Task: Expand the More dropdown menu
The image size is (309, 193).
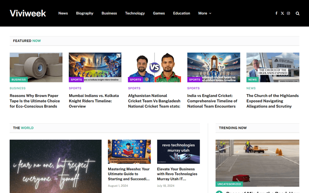Action: coord(205,13)
